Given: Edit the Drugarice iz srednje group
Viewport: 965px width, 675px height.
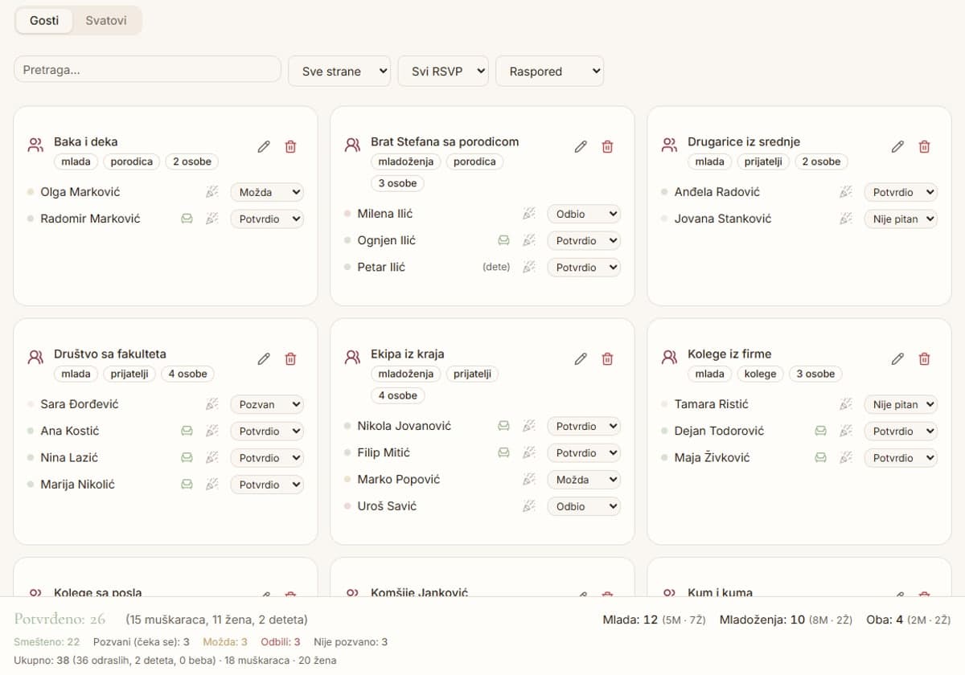Looking at the screenshot, I should 897,146.
